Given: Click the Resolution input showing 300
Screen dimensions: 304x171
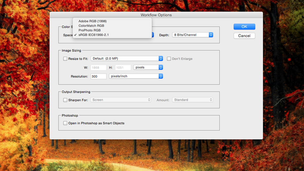Looking at the screenshot, I should [98, 76].
